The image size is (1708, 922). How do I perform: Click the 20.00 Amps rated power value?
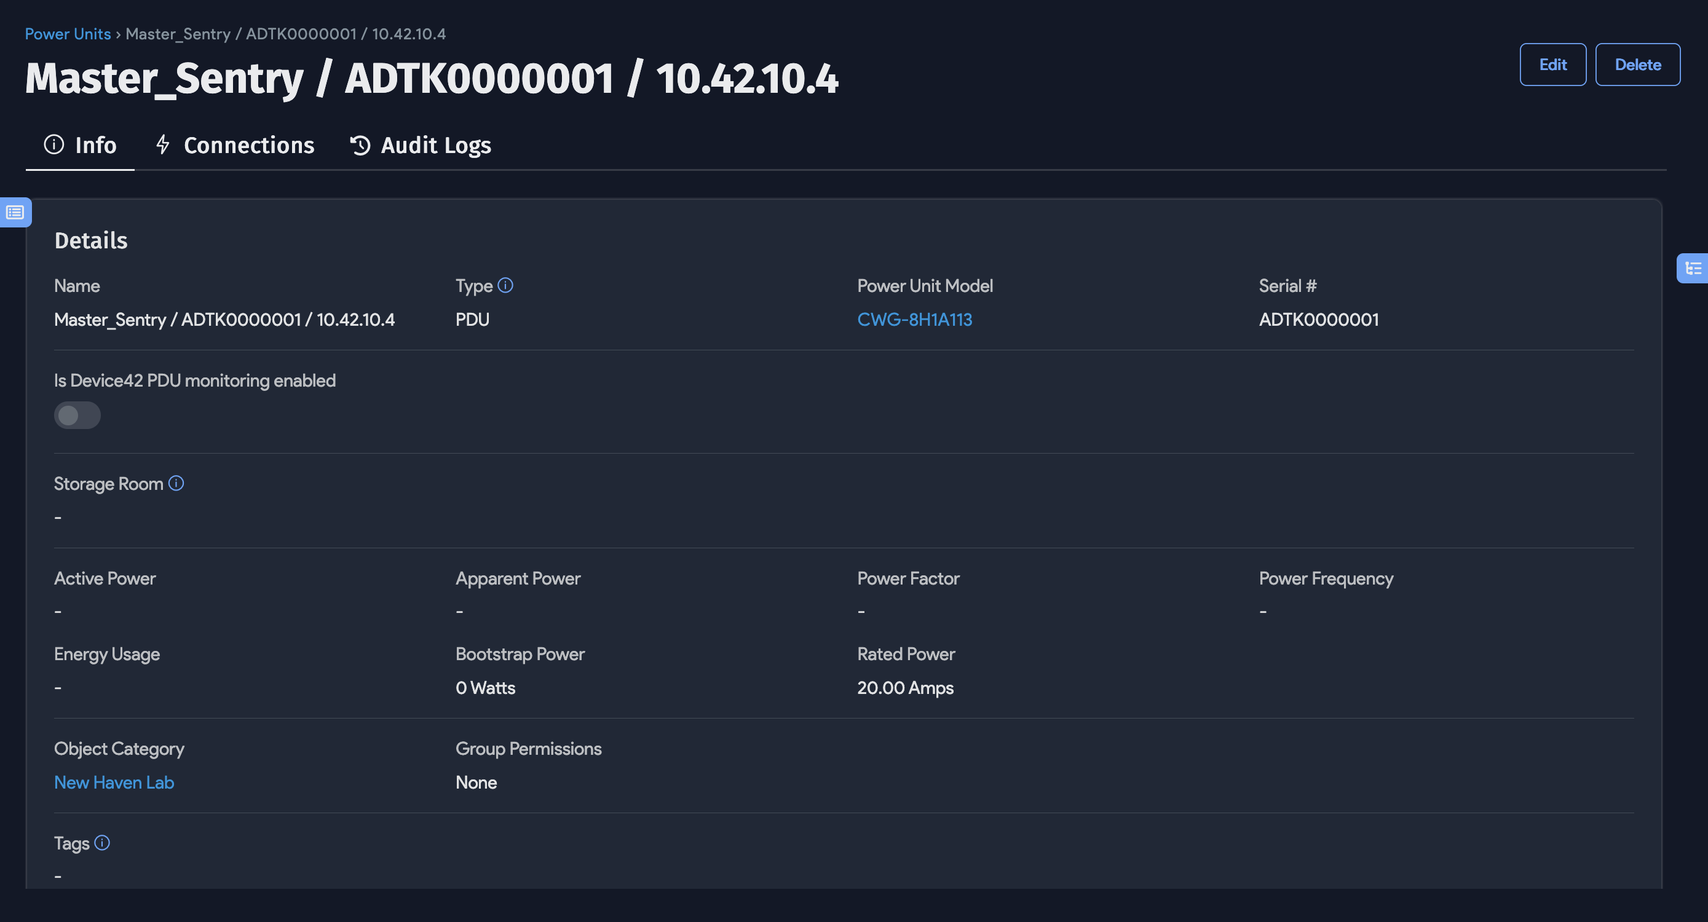[x=905, y=688]
